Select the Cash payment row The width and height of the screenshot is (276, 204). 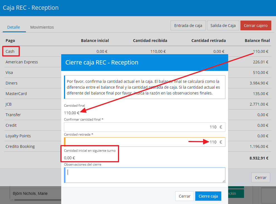coord(10,51)
